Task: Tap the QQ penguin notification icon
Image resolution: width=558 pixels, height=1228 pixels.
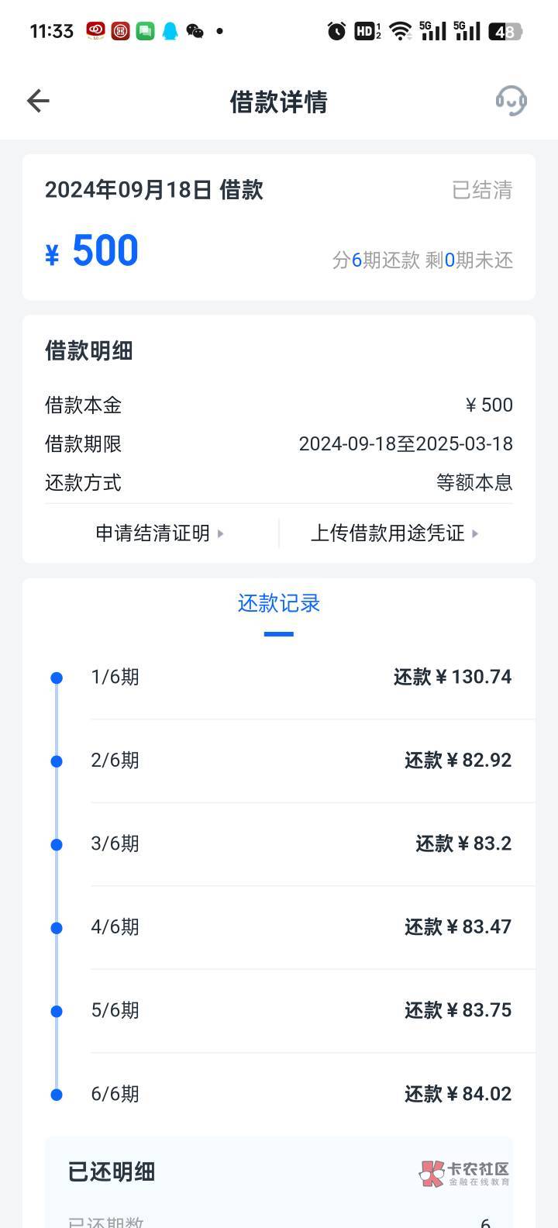Action: click(170, 31)
